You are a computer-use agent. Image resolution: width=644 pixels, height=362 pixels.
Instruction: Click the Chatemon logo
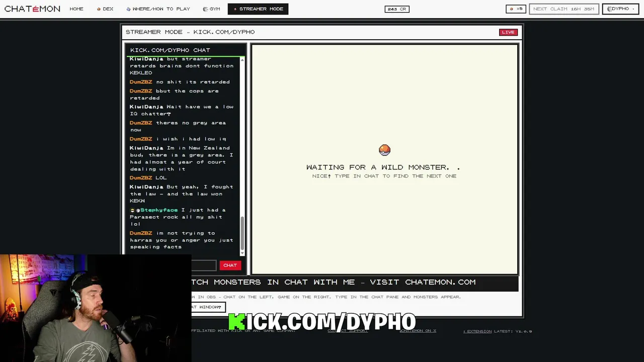[32, 9]
